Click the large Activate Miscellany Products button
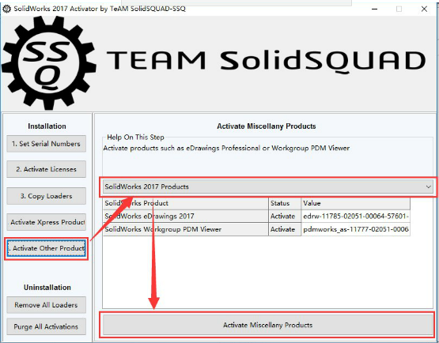The height and width of the screenshot is (343, 439). coord(268,325)
